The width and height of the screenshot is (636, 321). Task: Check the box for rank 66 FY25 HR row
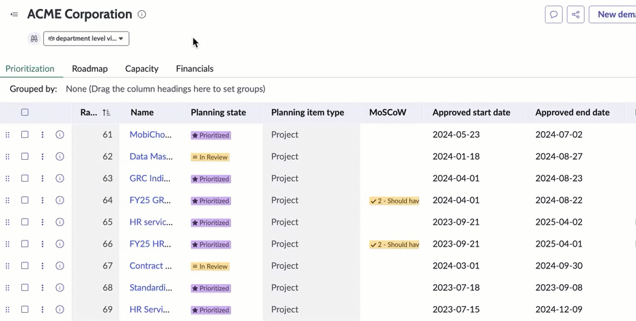pos(25,244)
